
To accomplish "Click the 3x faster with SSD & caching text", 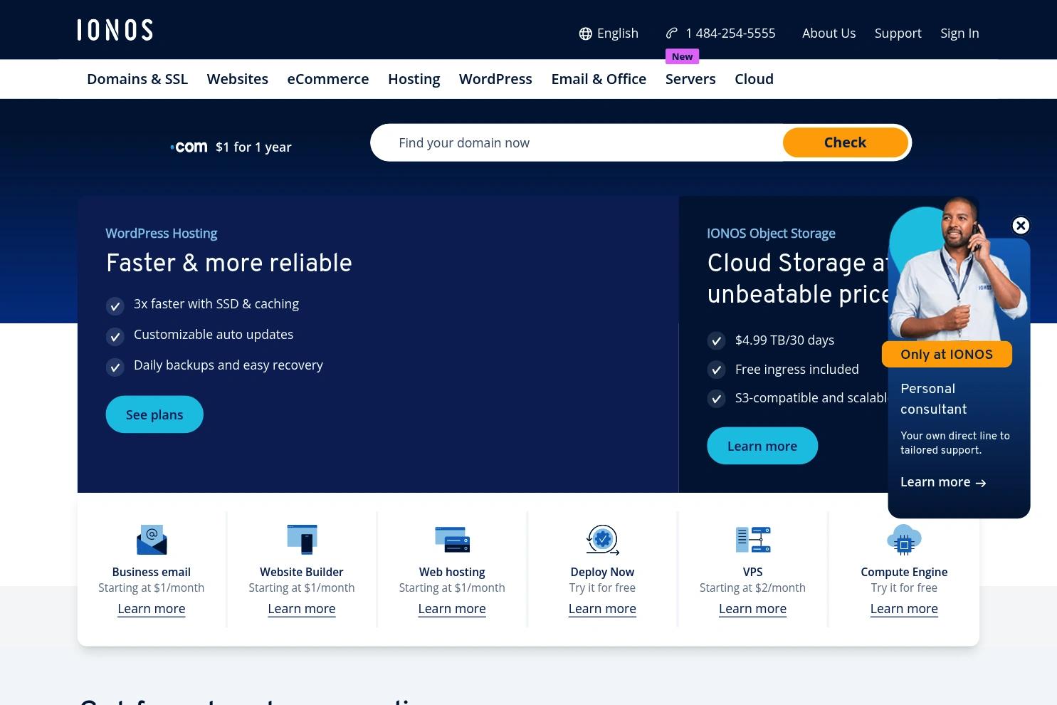I will [x=216, y=304].
